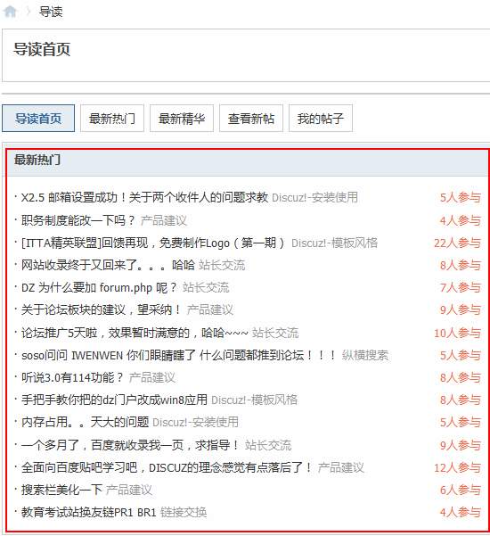490x536 pixels.
Task: Open the X2.5 邮箱设置成功 thread
Action: (144, 197)
